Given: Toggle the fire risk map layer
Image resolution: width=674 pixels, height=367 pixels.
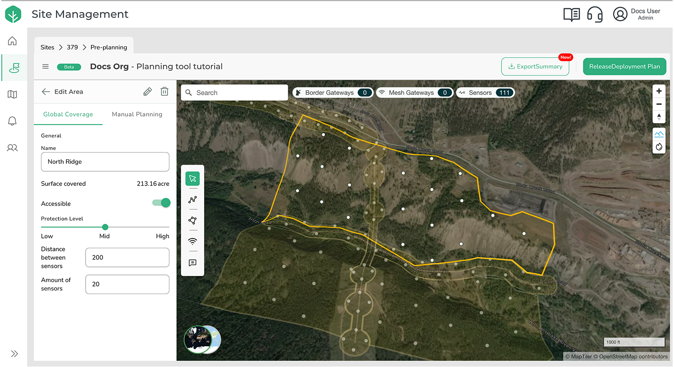Looking at the screenshot, I should click(x=659, y=147).
